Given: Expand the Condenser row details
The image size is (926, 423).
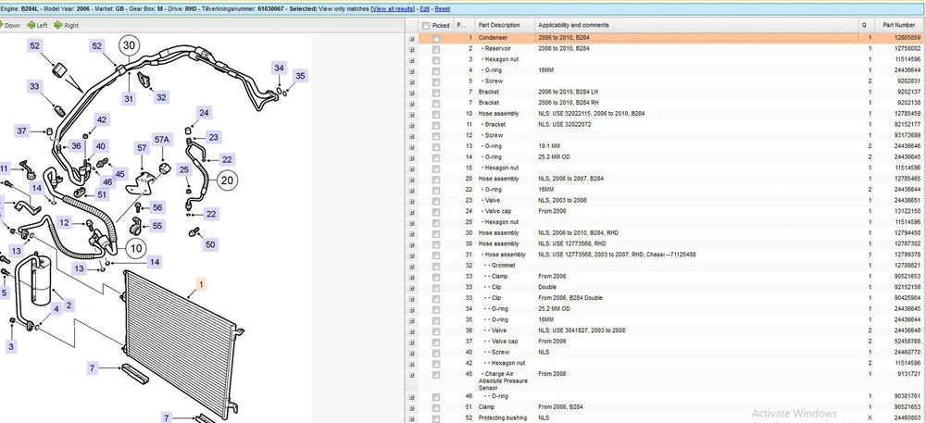Looking at the screenshot, I should [412, 38].
